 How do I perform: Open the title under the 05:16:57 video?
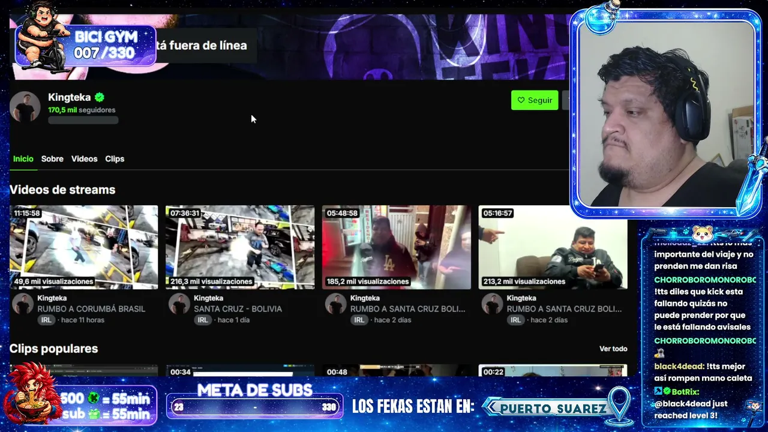pos(565,309)
